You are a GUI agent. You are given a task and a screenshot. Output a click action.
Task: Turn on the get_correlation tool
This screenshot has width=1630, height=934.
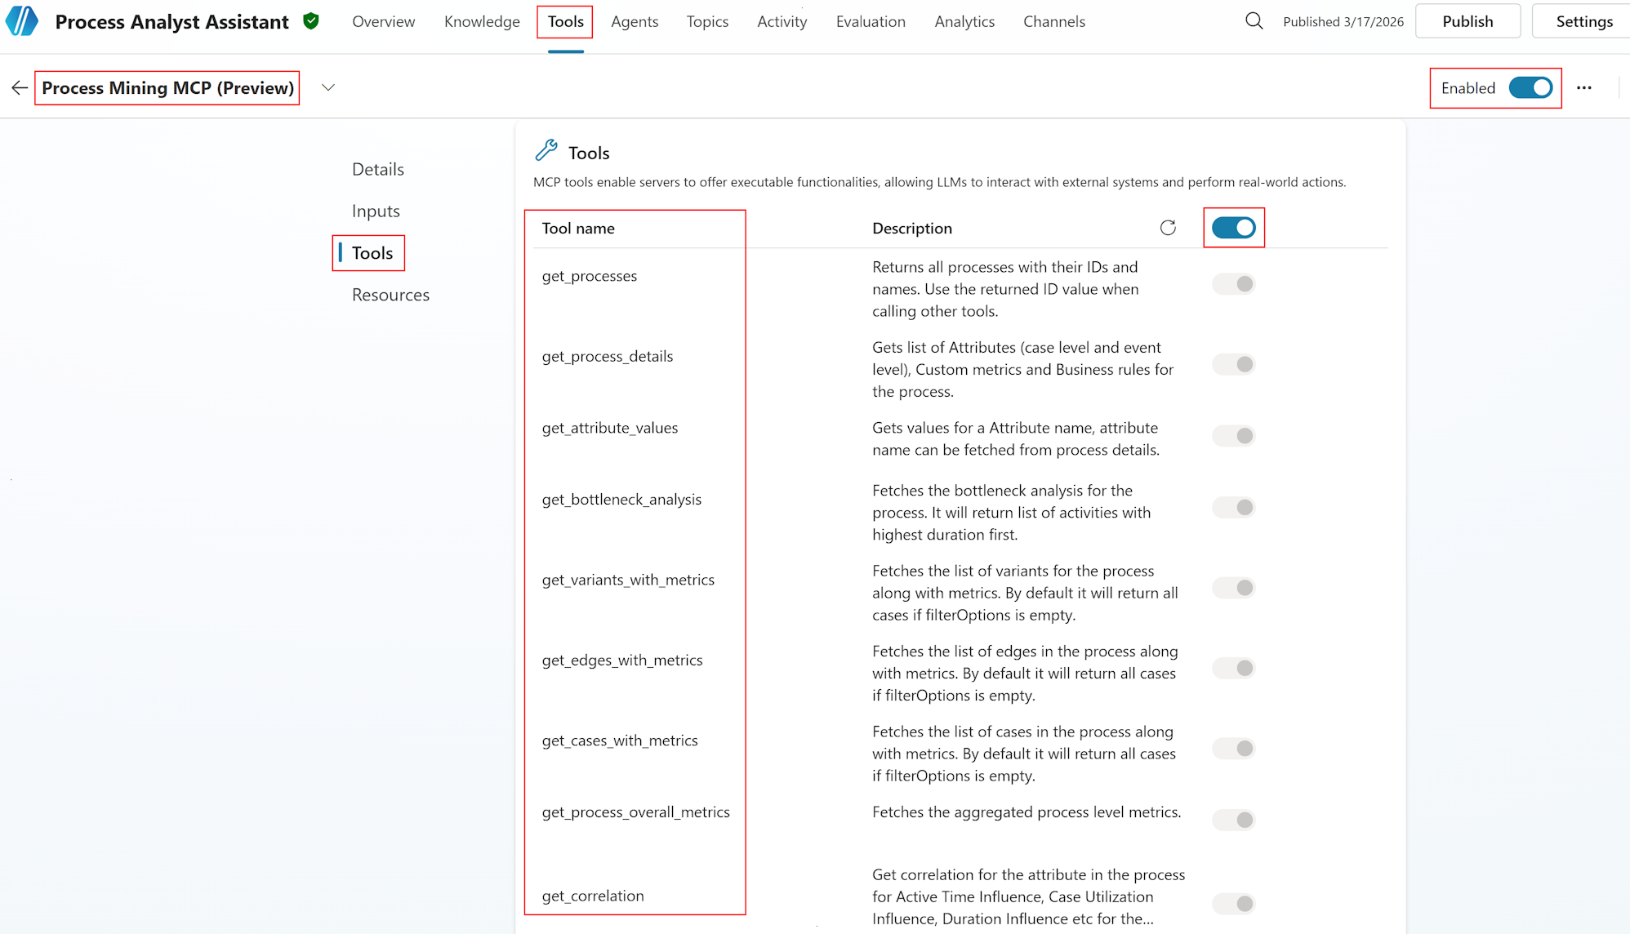(1233, 904)
